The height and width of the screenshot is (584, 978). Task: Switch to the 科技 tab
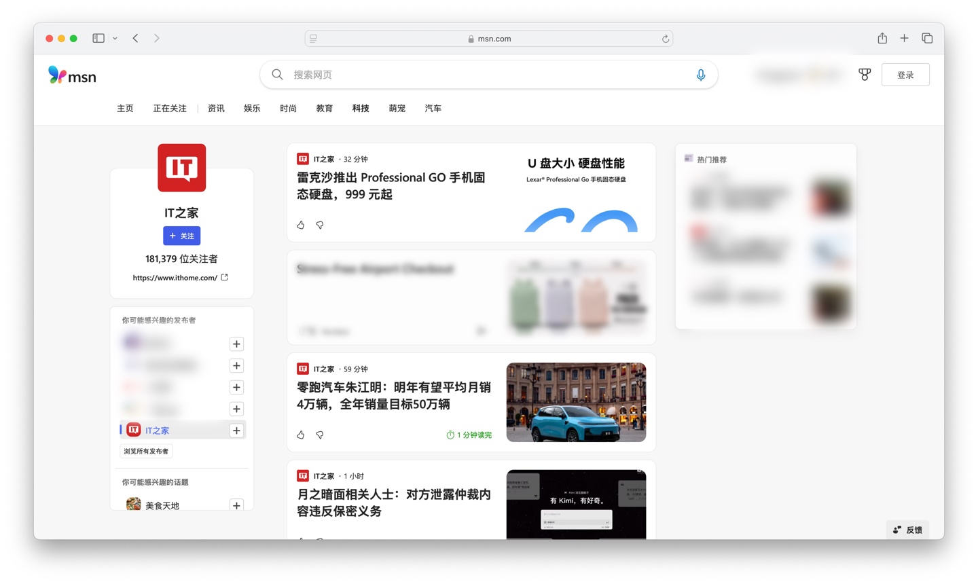tap(361, 108)
